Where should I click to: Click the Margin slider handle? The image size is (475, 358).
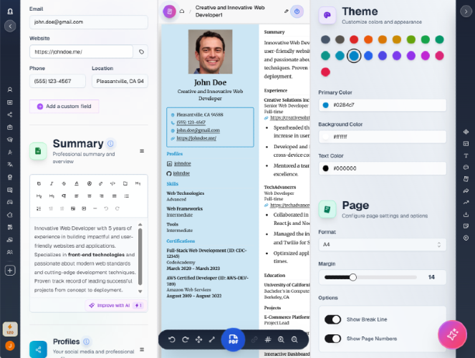(x=352, y=277)
